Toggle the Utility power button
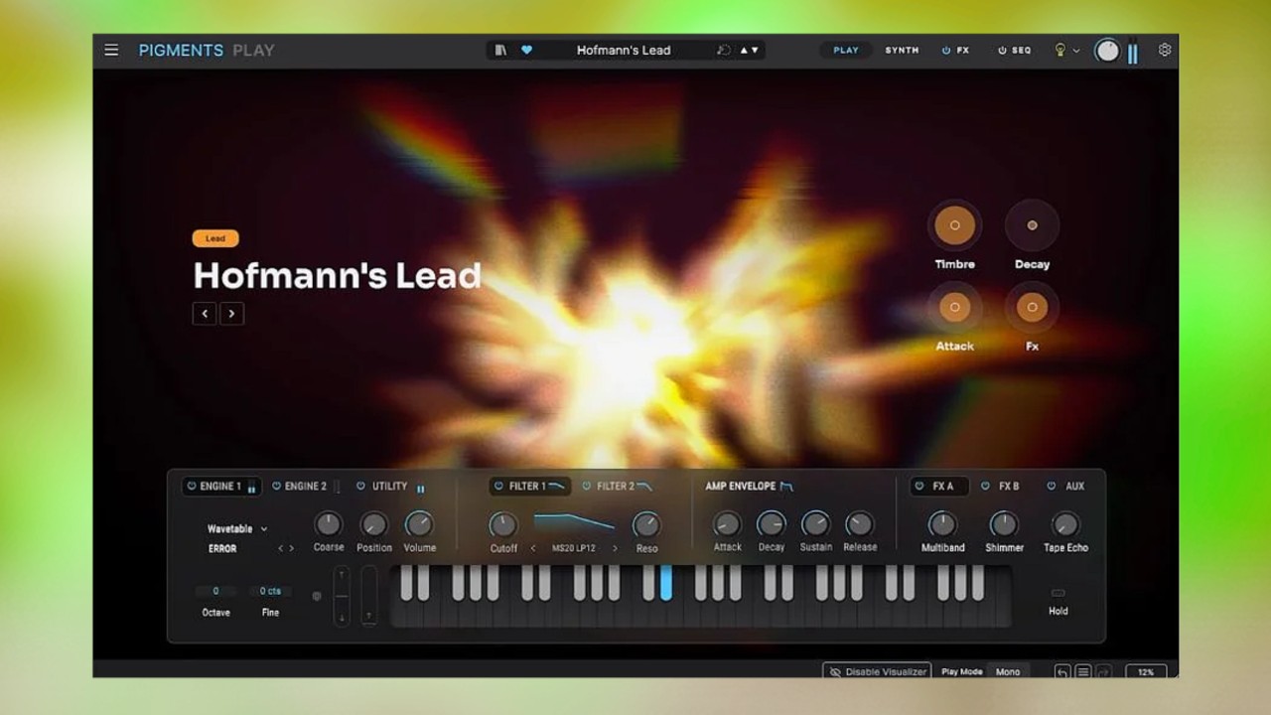The width and height of the screenshot is (1271, 715). pos(360,487)
